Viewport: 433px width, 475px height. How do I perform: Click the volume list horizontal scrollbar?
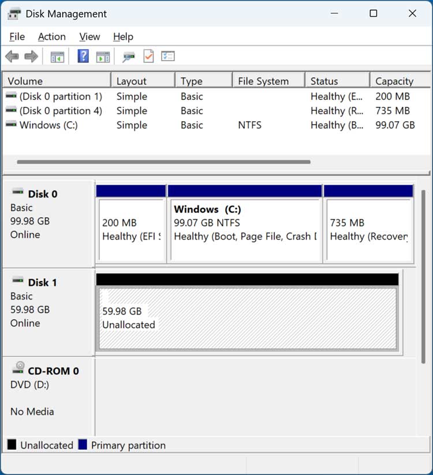[x=163, y=162]
